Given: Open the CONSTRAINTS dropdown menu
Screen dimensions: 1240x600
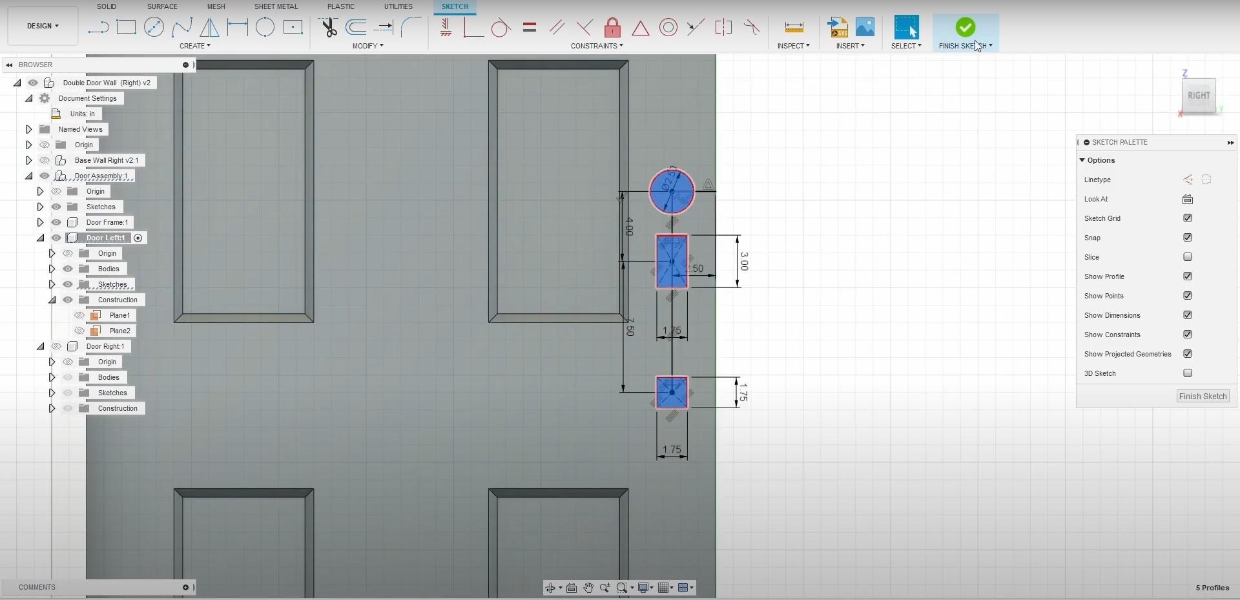Looking at the screenshot, I should [597, 46].
